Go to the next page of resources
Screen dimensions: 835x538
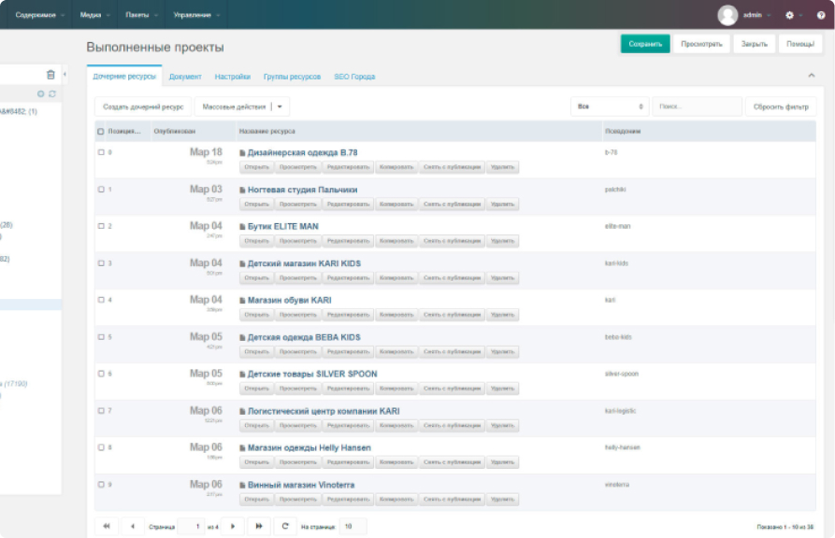[x=232, y=527]
